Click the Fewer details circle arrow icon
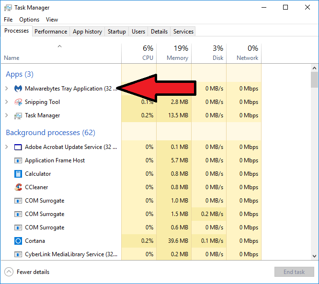This screenshot has width=319, height=284. click(x=9, y=272)
